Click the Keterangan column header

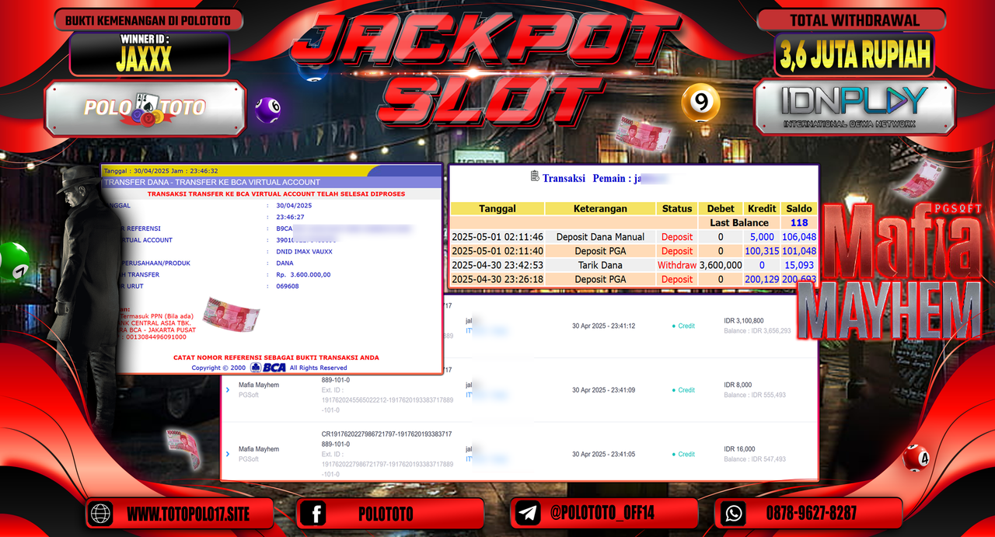coord(599,208)
